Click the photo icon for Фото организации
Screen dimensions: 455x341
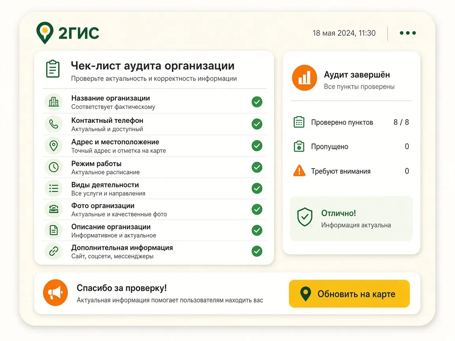coord(54,209)
